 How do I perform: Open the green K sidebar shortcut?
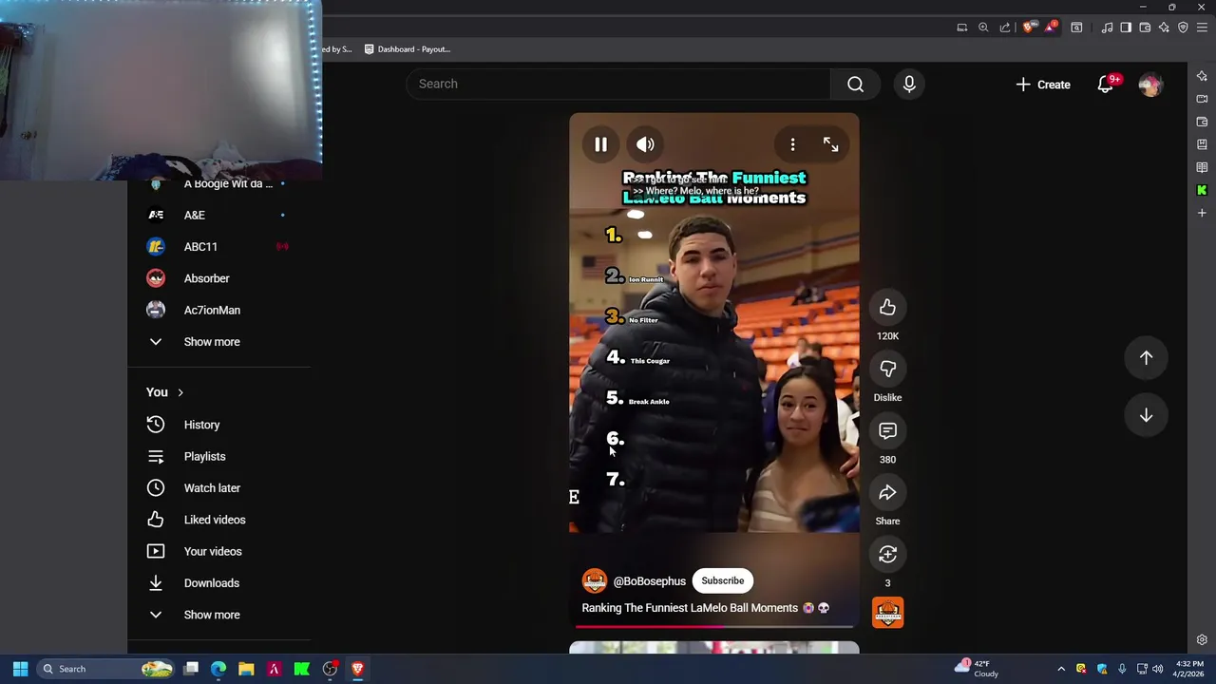[x=1202, y=190]
